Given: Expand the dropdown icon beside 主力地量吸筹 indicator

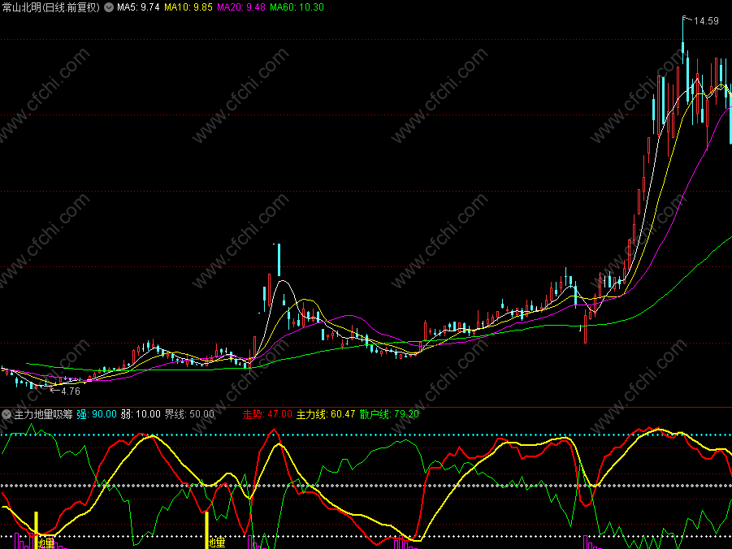Looking at the screenshot, I should point(6,414).
